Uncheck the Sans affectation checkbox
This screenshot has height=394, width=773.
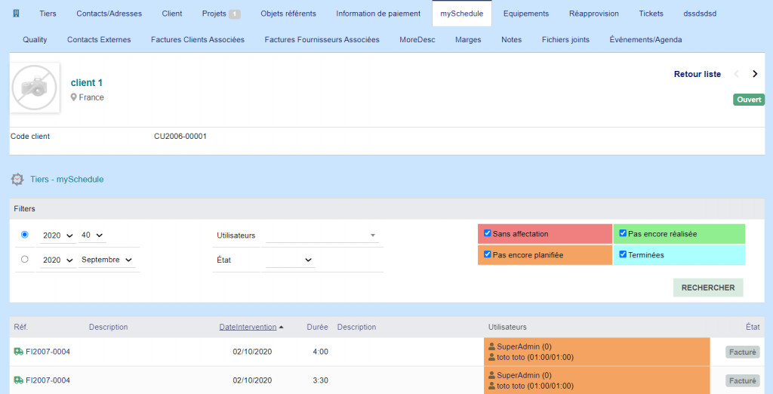click(x=488, y=233)
